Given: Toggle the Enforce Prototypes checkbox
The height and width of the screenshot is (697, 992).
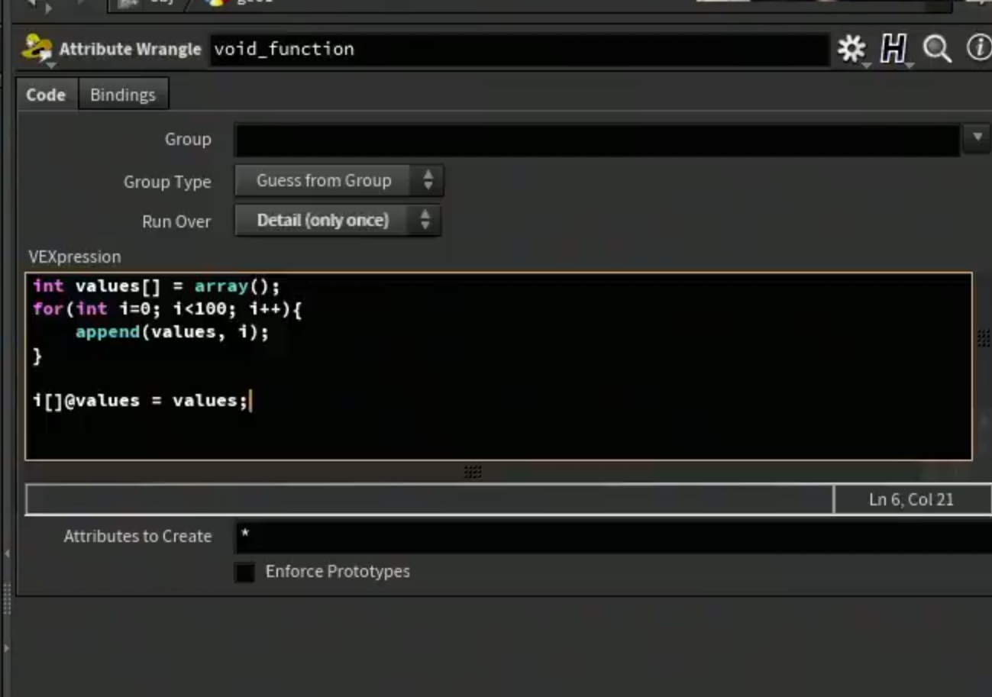Looking at the screenshot, I should click(x=245, y=572).
